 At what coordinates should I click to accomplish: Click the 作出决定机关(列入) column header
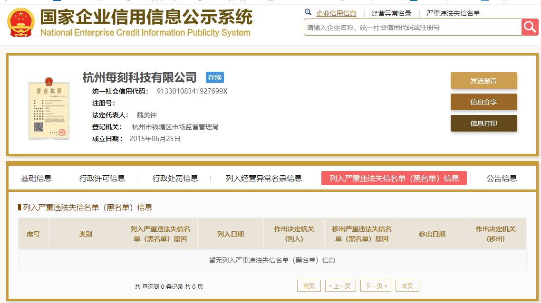click(x=294, y=234)
